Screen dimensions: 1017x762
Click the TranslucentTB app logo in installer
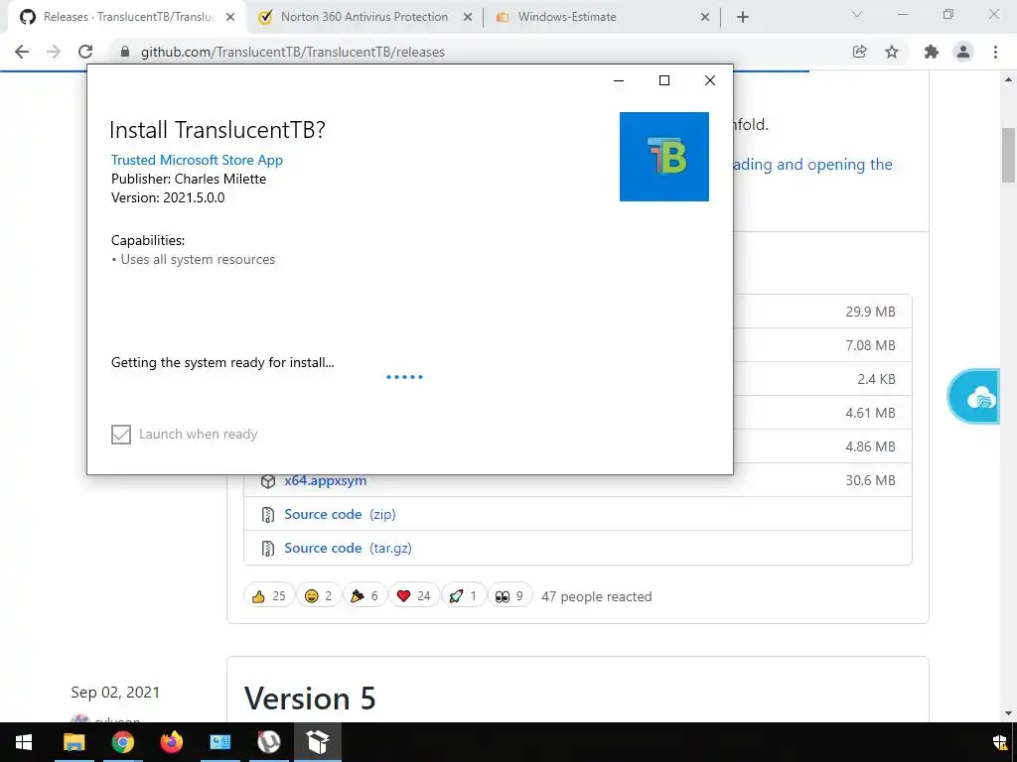663,157
